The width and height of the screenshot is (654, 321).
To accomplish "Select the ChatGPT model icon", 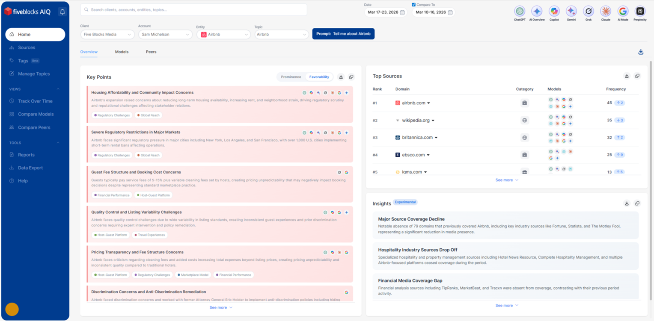I will point(520,12).
